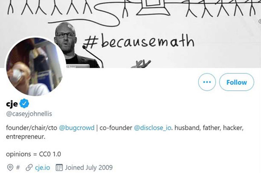Click the #becausemath text in banner
Screen dimensions: 261x173
point(139,41)
